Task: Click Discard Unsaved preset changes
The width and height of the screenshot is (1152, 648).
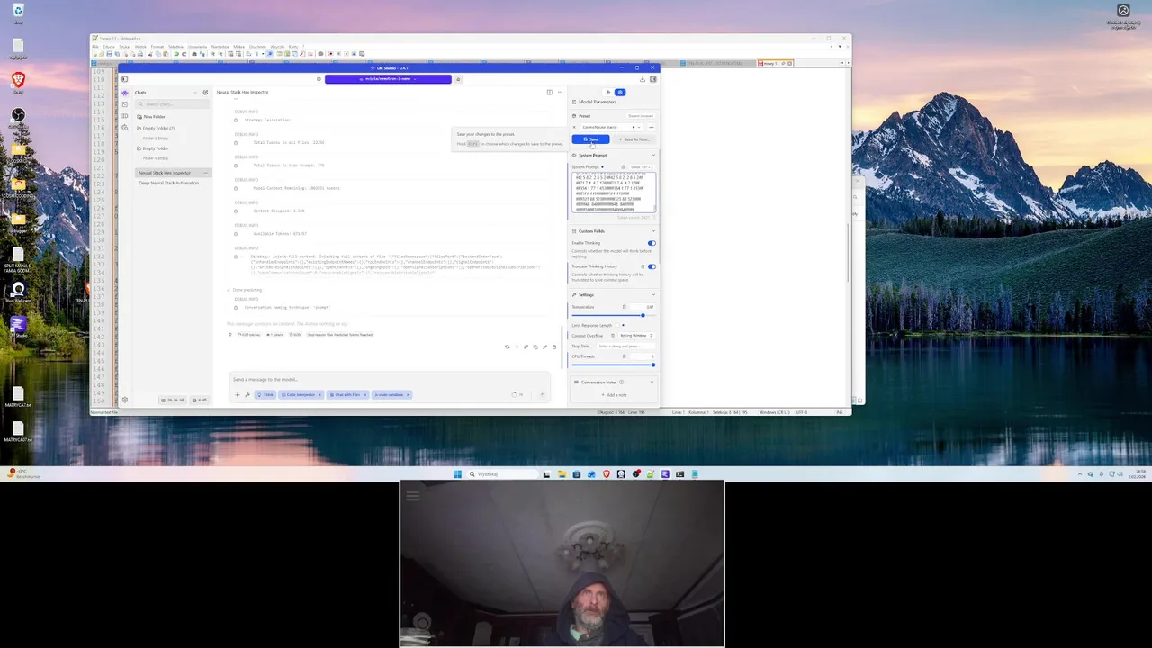Action: (x=641, y=116)
